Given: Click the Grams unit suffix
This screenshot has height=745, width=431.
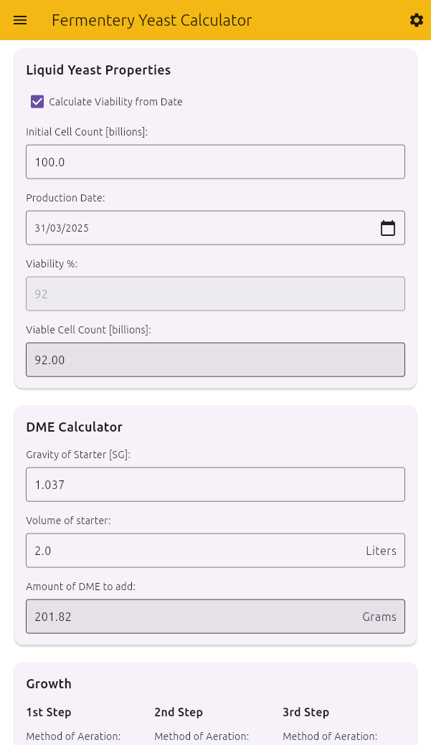Looking at the screenshot, I should click(x=379, y=617).
